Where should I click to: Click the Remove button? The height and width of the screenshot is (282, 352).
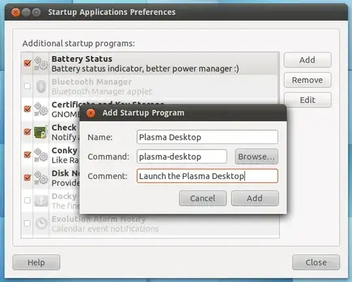(307, 80)
